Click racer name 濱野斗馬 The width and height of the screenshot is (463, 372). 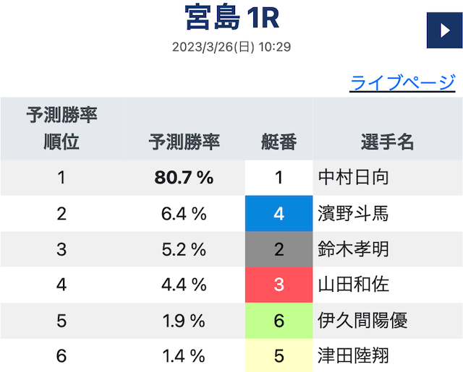click(x=353, y=213)
